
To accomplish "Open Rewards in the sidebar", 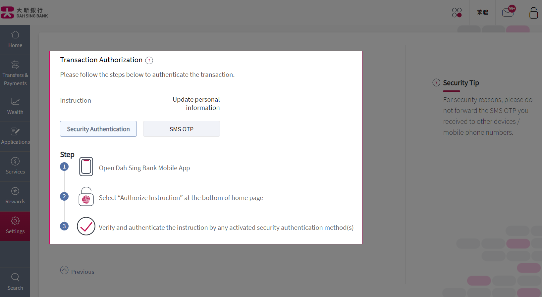I will pyautogui.click(x=15, y=196).
